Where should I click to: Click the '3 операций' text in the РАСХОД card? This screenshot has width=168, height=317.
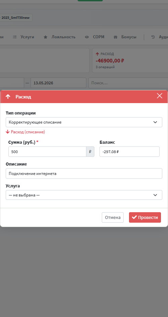pos(105,67)
